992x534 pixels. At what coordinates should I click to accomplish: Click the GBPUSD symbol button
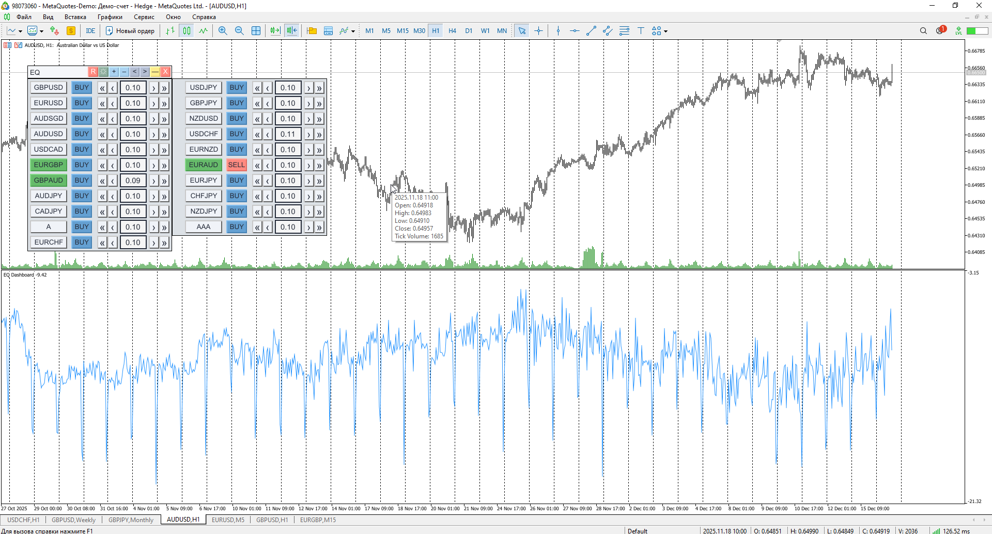pyautogui.click(x=49, y=88)
